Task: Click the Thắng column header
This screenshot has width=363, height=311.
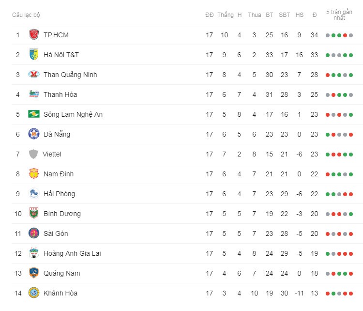Action: [x=226, y=15]
